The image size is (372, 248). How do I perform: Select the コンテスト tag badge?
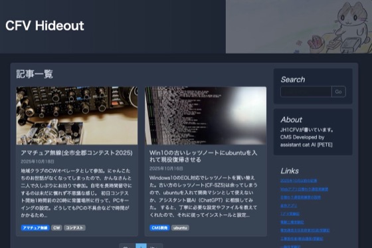click(74, 228)
